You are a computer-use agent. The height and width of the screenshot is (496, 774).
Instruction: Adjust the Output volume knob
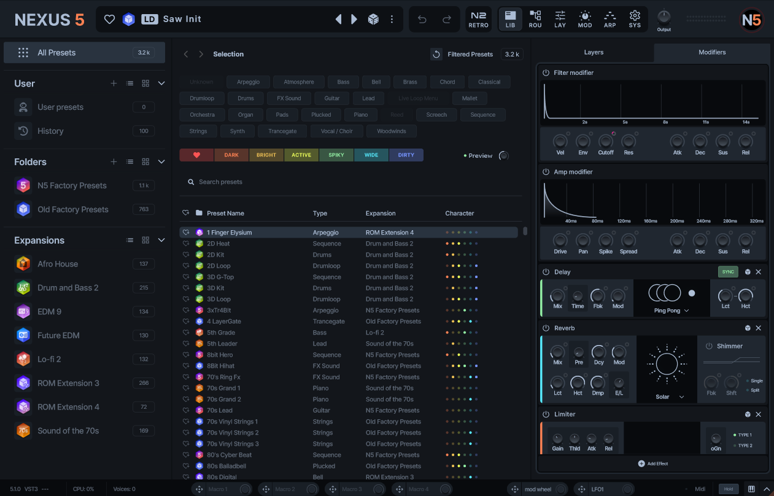[664, 17]
